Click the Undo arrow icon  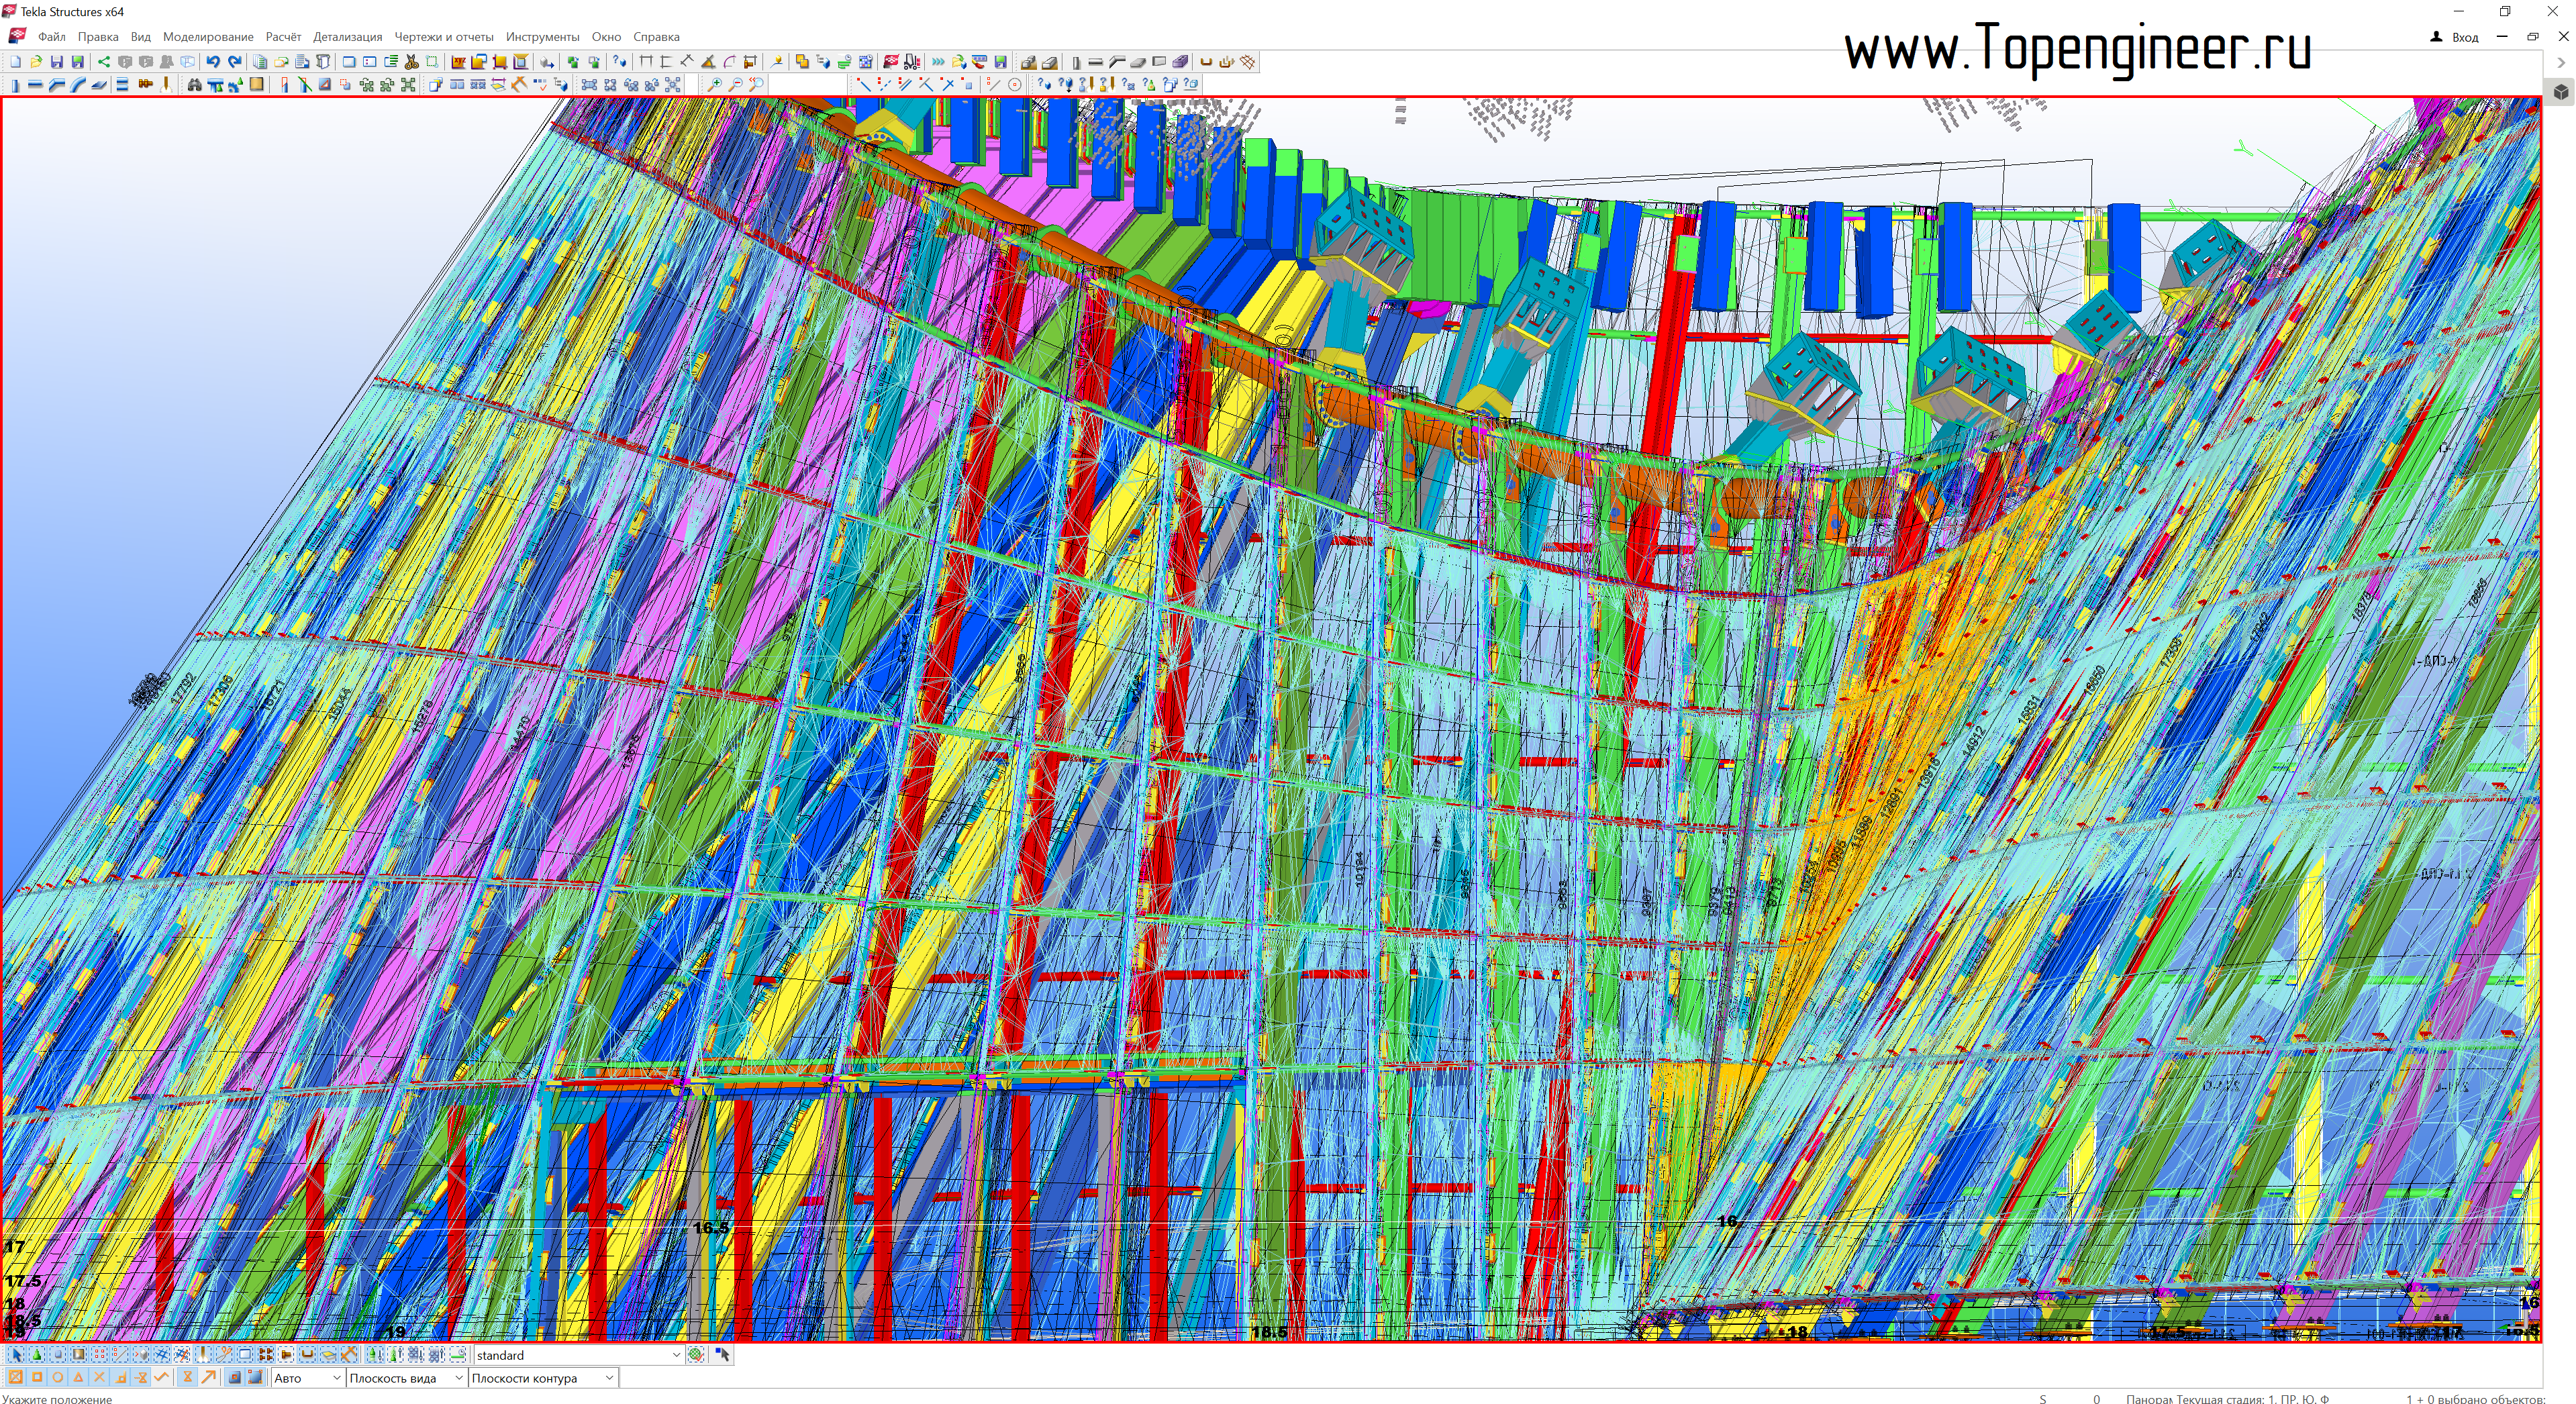(x=213, y=62)
